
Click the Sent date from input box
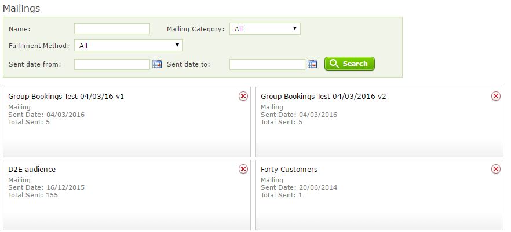112,64
